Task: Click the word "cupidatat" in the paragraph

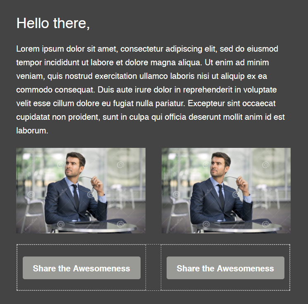Action: pyautogui.click(x=33, y=117)
